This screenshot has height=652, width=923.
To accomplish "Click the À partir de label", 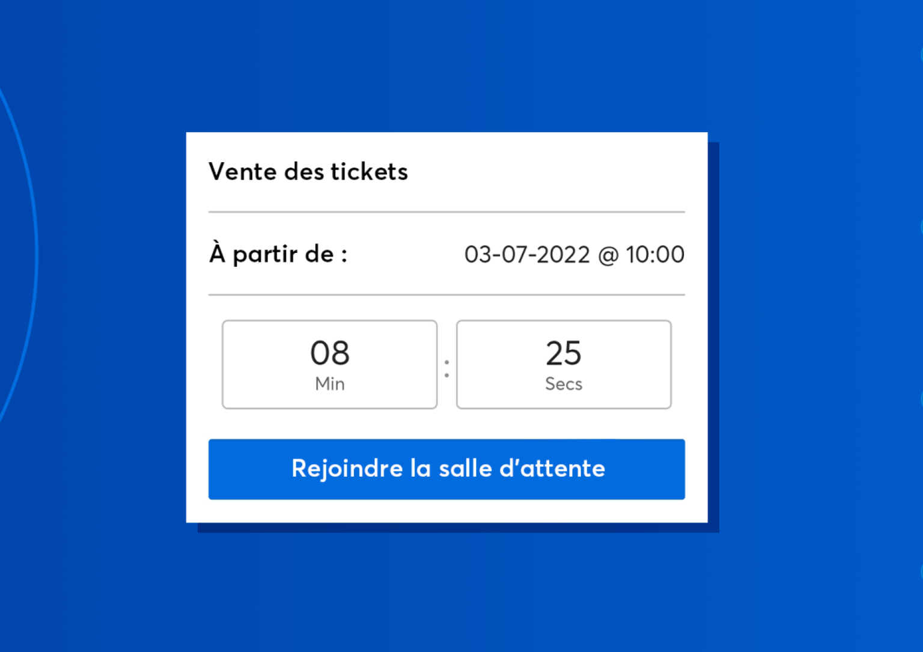I will (278, 254).
